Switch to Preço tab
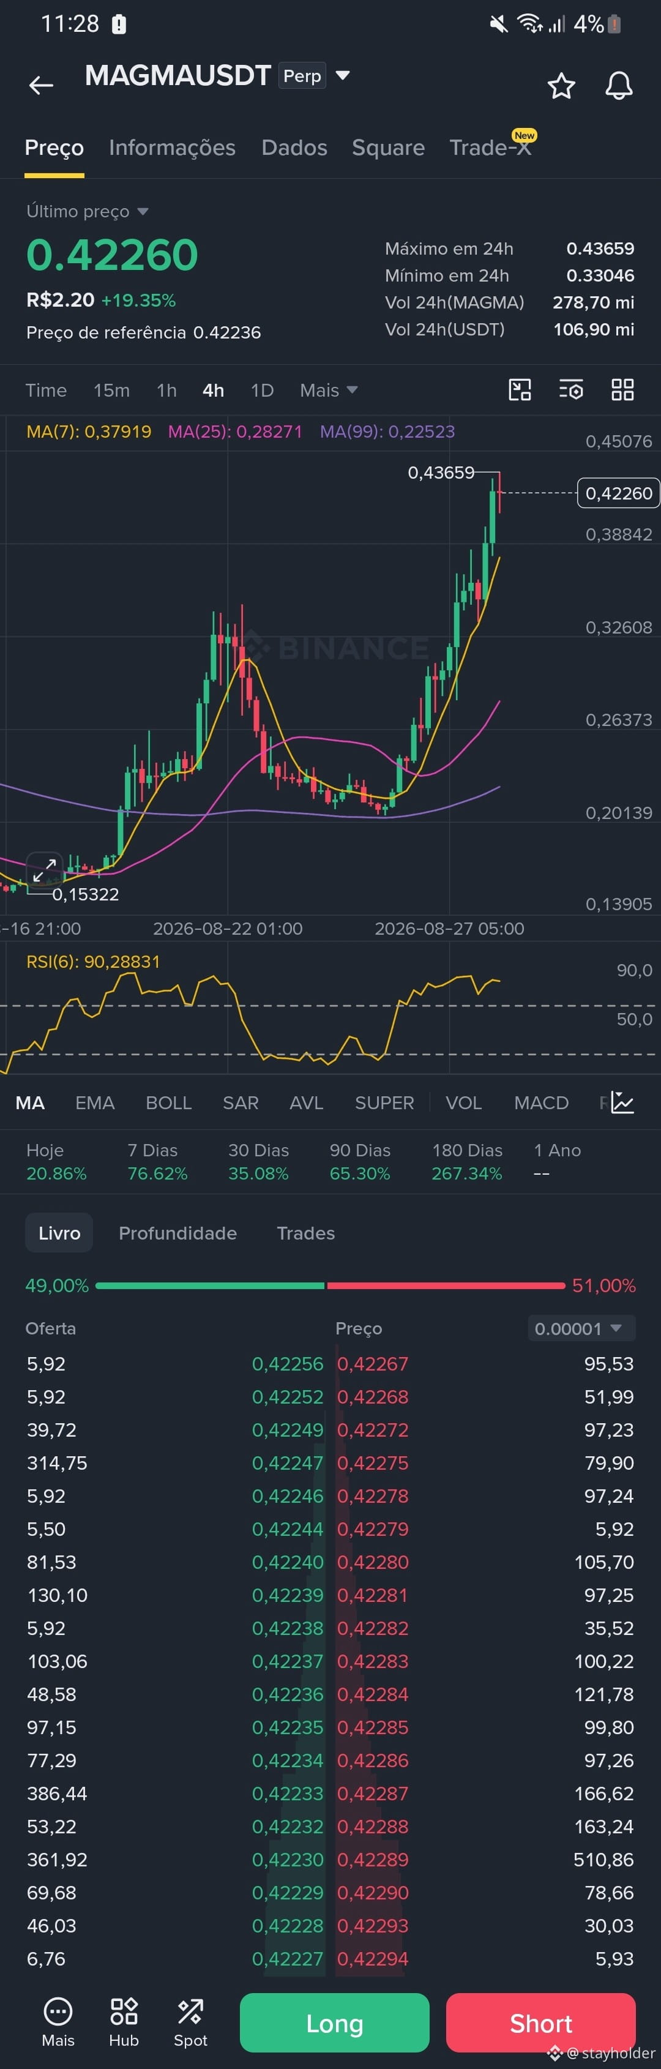The width and height of the screenshot is (661, 2069). [x=54, y=148]
